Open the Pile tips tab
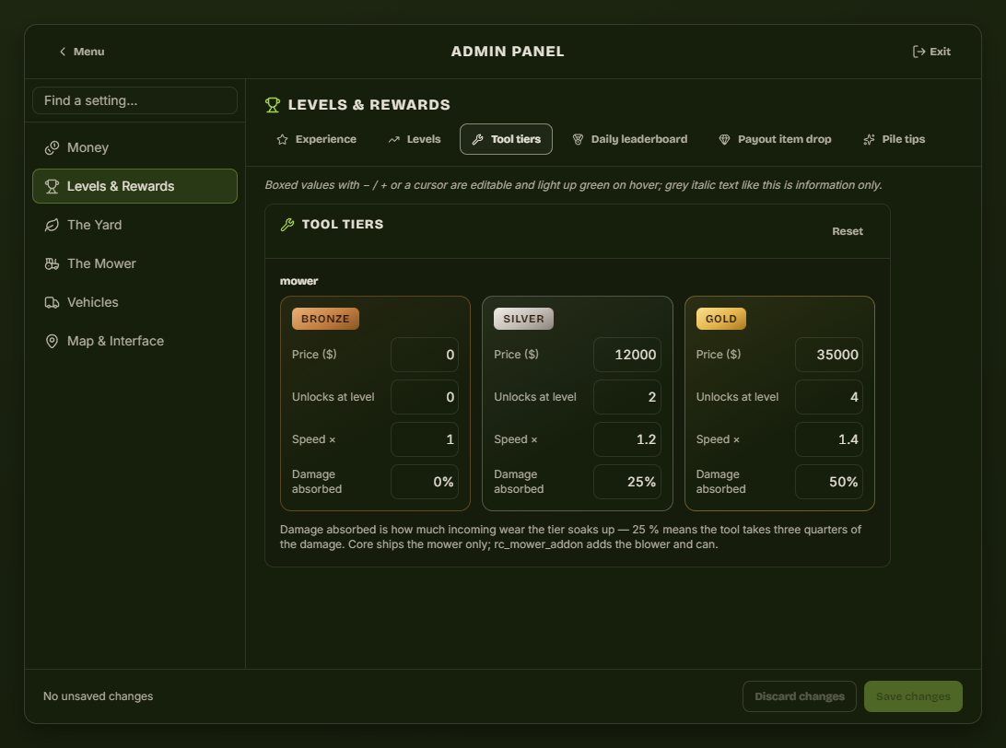 [895, 139]
